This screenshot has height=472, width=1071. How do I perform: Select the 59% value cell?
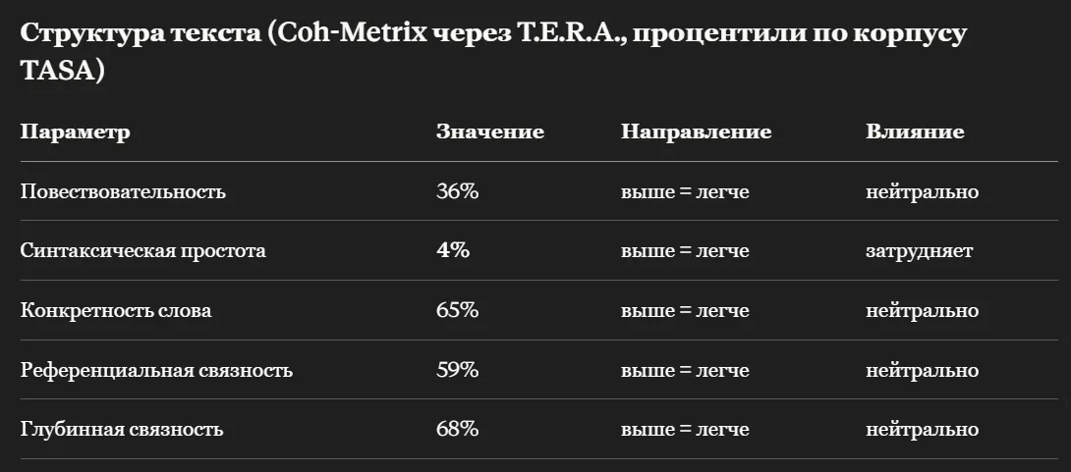pos(458,370)
